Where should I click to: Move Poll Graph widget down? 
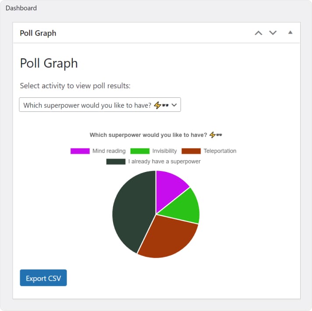click(x=273, y=33)
